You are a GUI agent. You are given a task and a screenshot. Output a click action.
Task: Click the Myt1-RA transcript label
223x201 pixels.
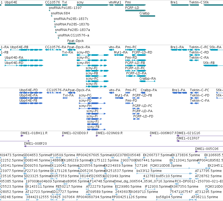pos(121,52)
